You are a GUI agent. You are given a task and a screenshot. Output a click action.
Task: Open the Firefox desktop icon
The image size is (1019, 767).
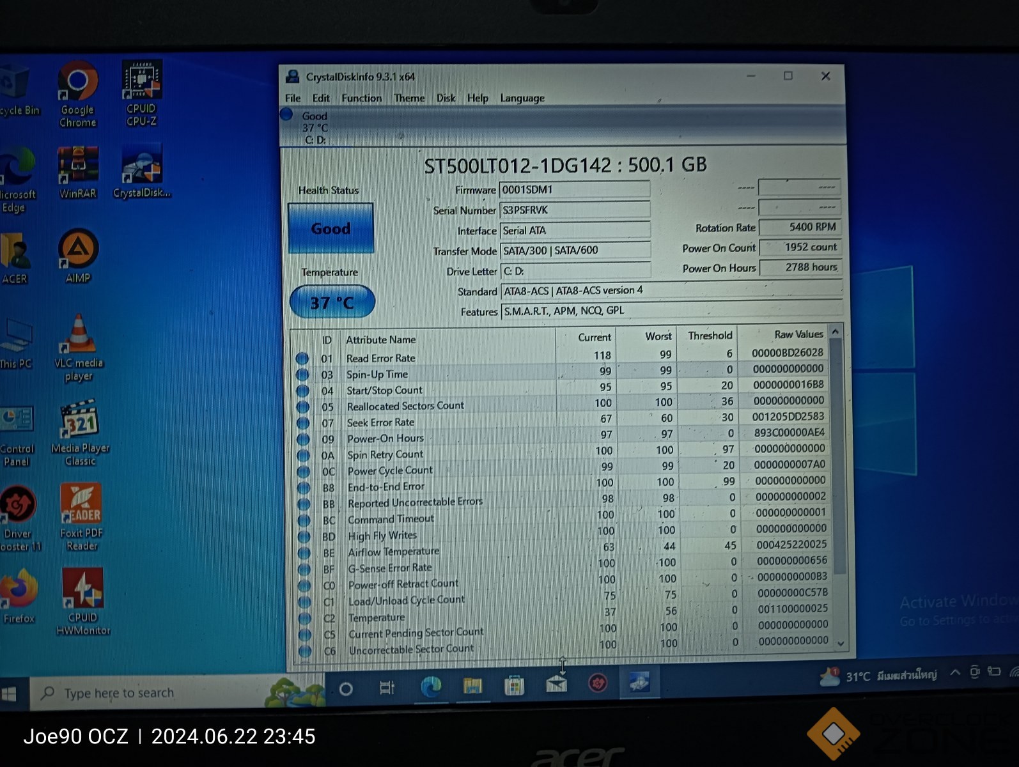click(x=19, y=596)
